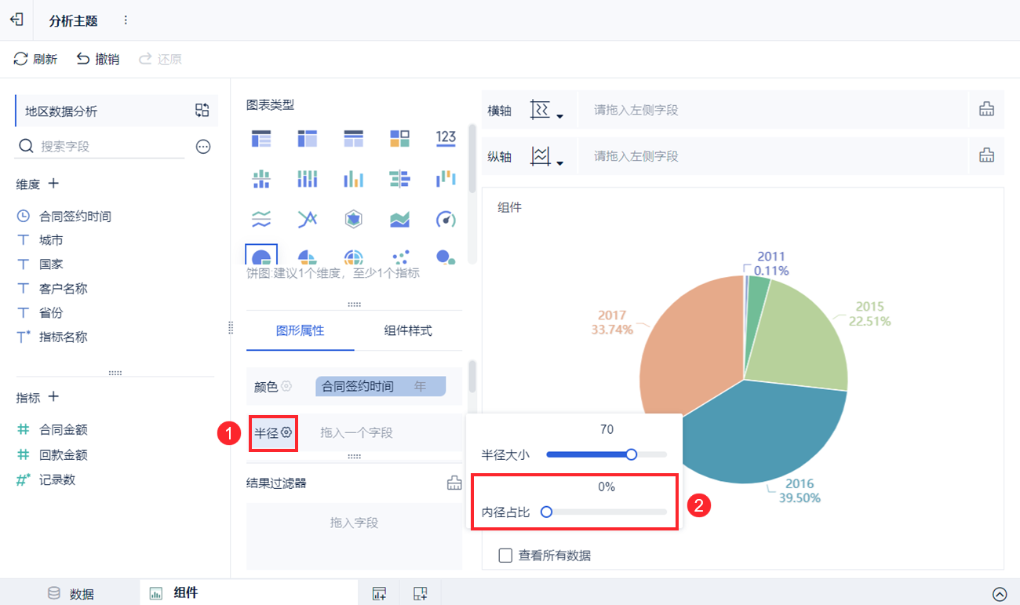Choose the rose chart type
This screenshot has height=605, width=1020.
(x=308, y=256)
